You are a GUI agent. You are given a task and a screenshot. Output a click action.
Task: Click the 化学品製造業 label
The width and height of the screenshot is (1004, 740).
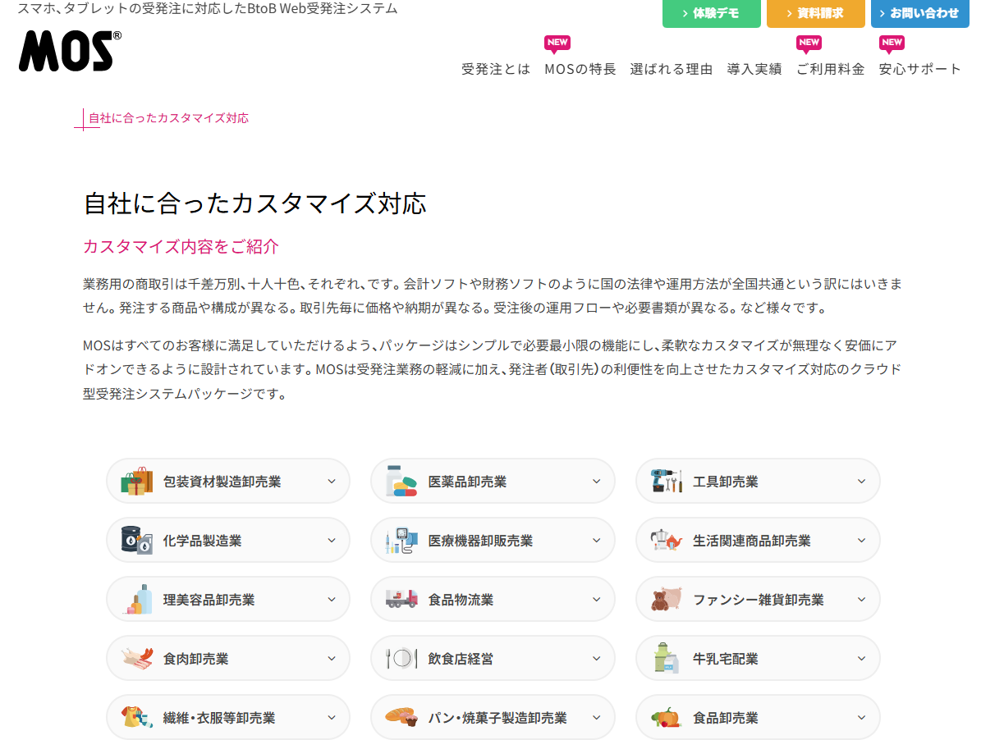(203, 541)
